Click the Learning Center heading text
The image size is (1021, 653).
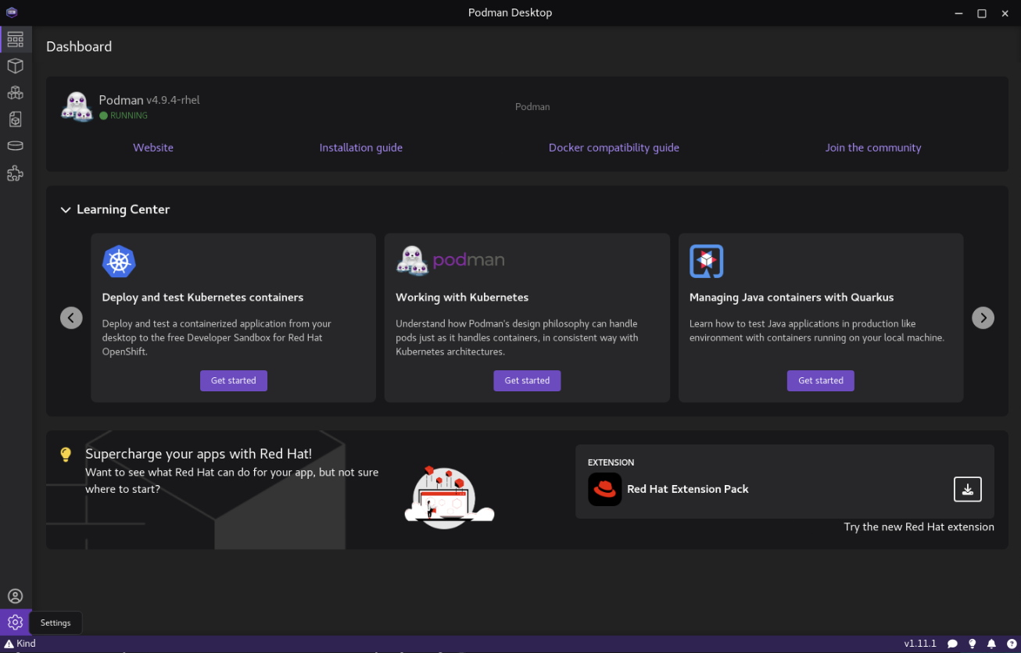pyautogui.click(x=123, y=209)
